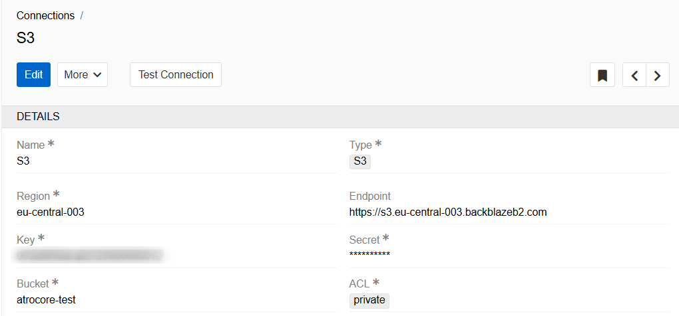Click the Bucket field label
This screenshot has height=316, width=679.
pos(33,283)
